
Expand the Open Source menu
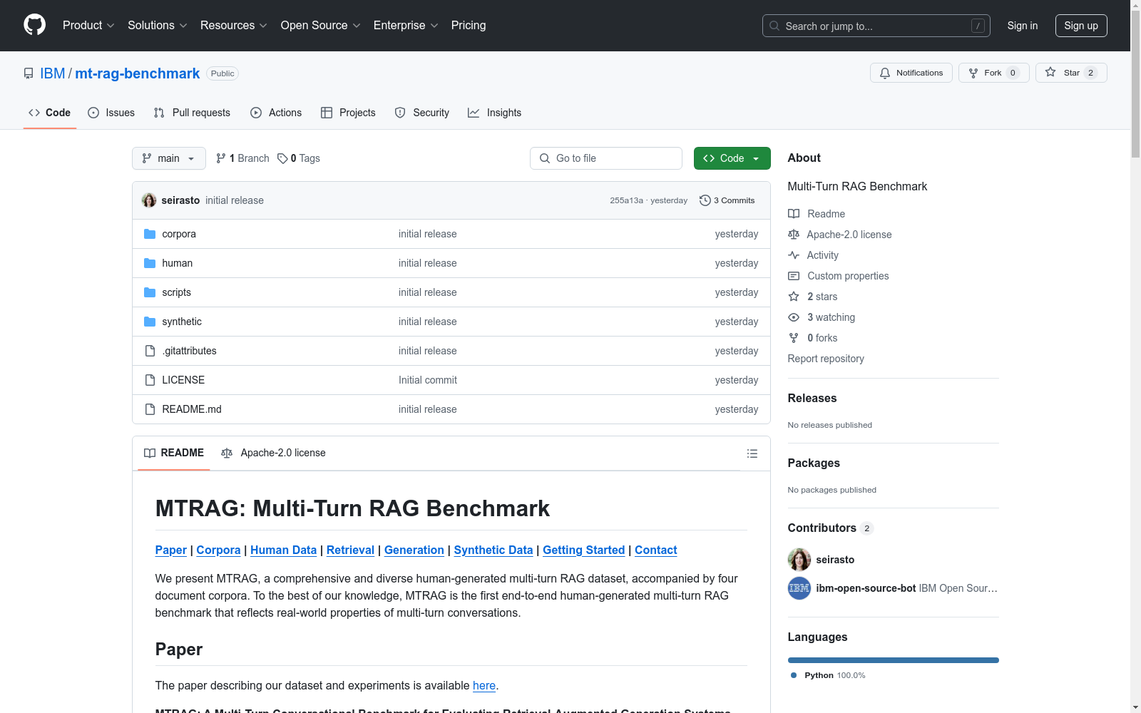tap(321, 25)
